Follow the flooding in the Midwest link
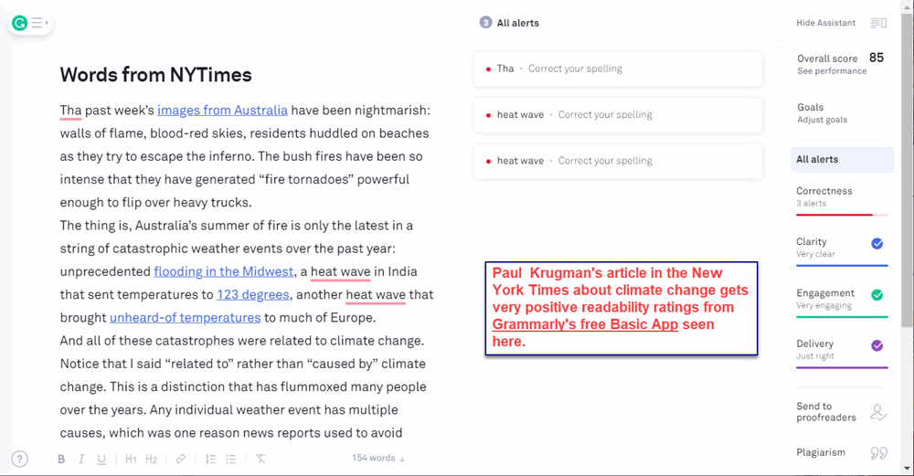The image size is (914, 476). (x=223, y=271)
